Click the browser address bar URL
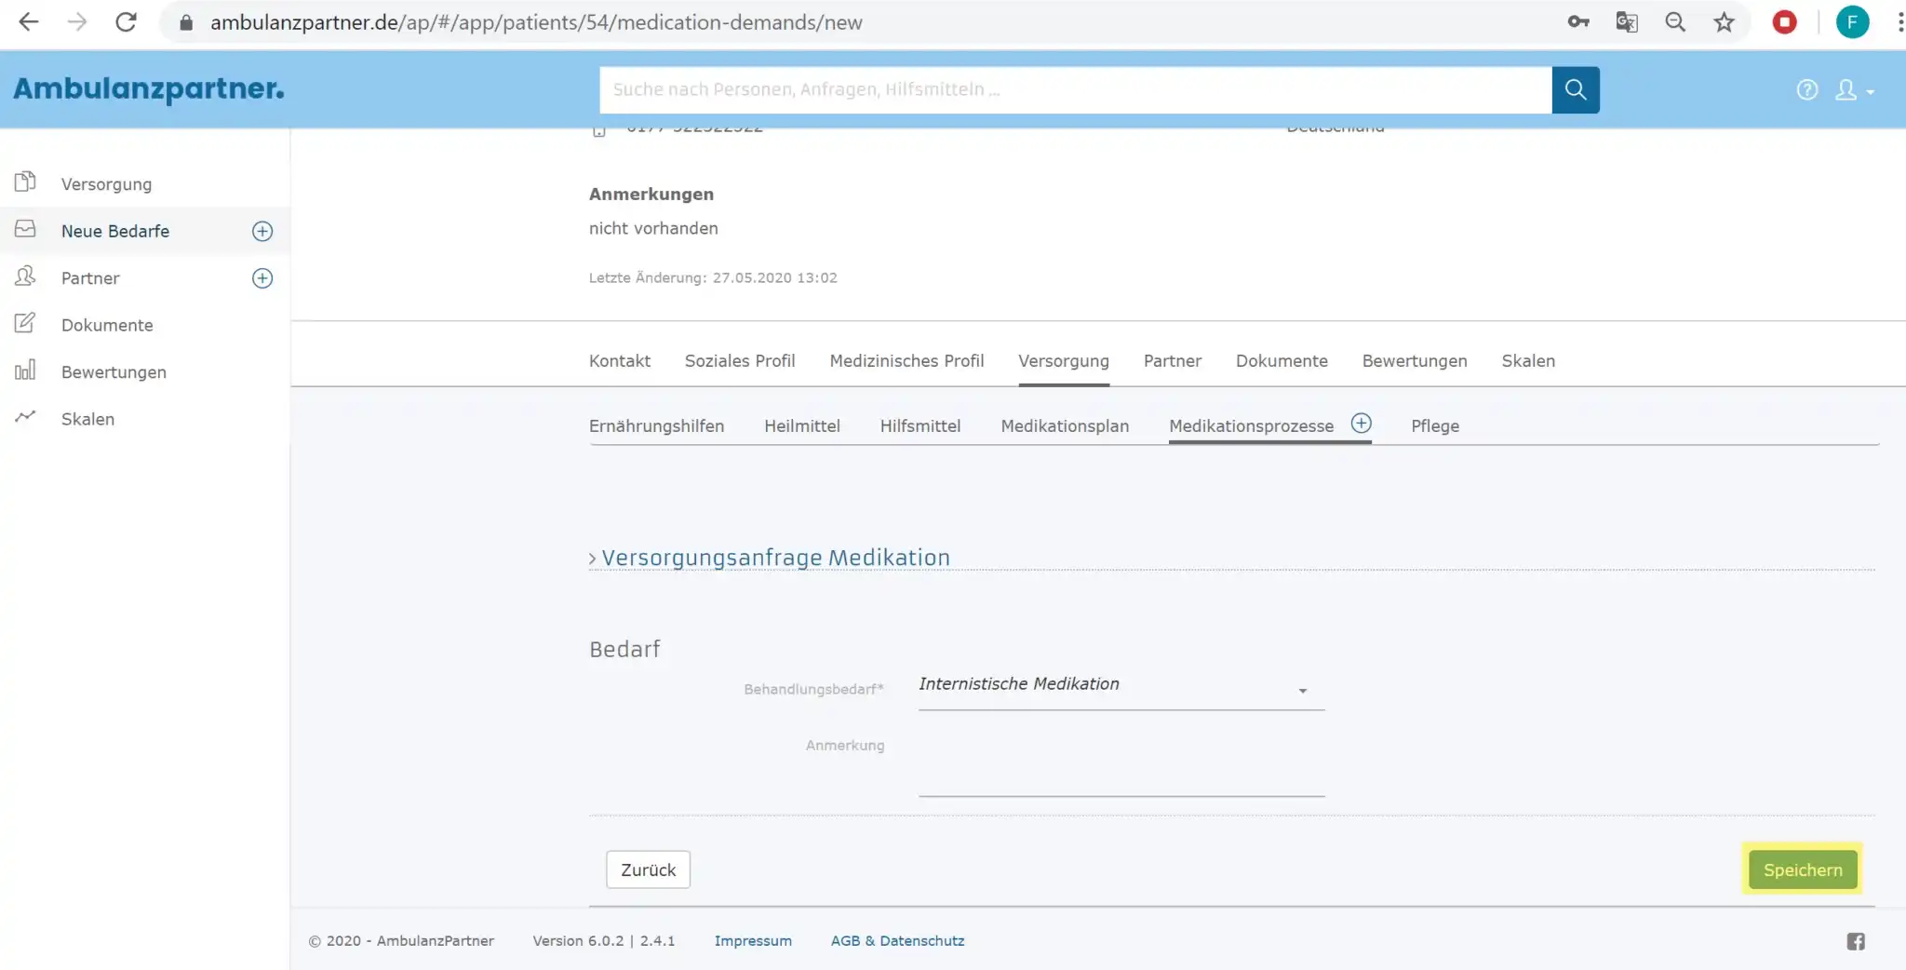 pos(536,22)
